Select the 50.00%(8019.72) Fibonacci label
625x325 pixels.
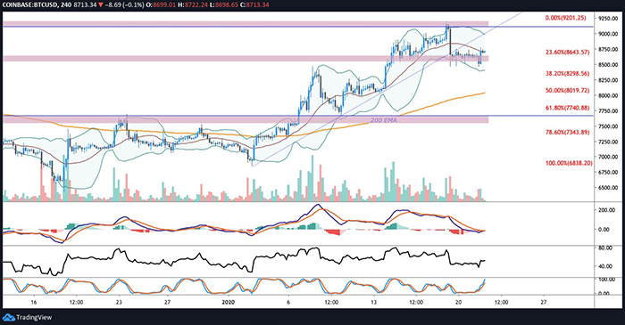coord(567,91)
